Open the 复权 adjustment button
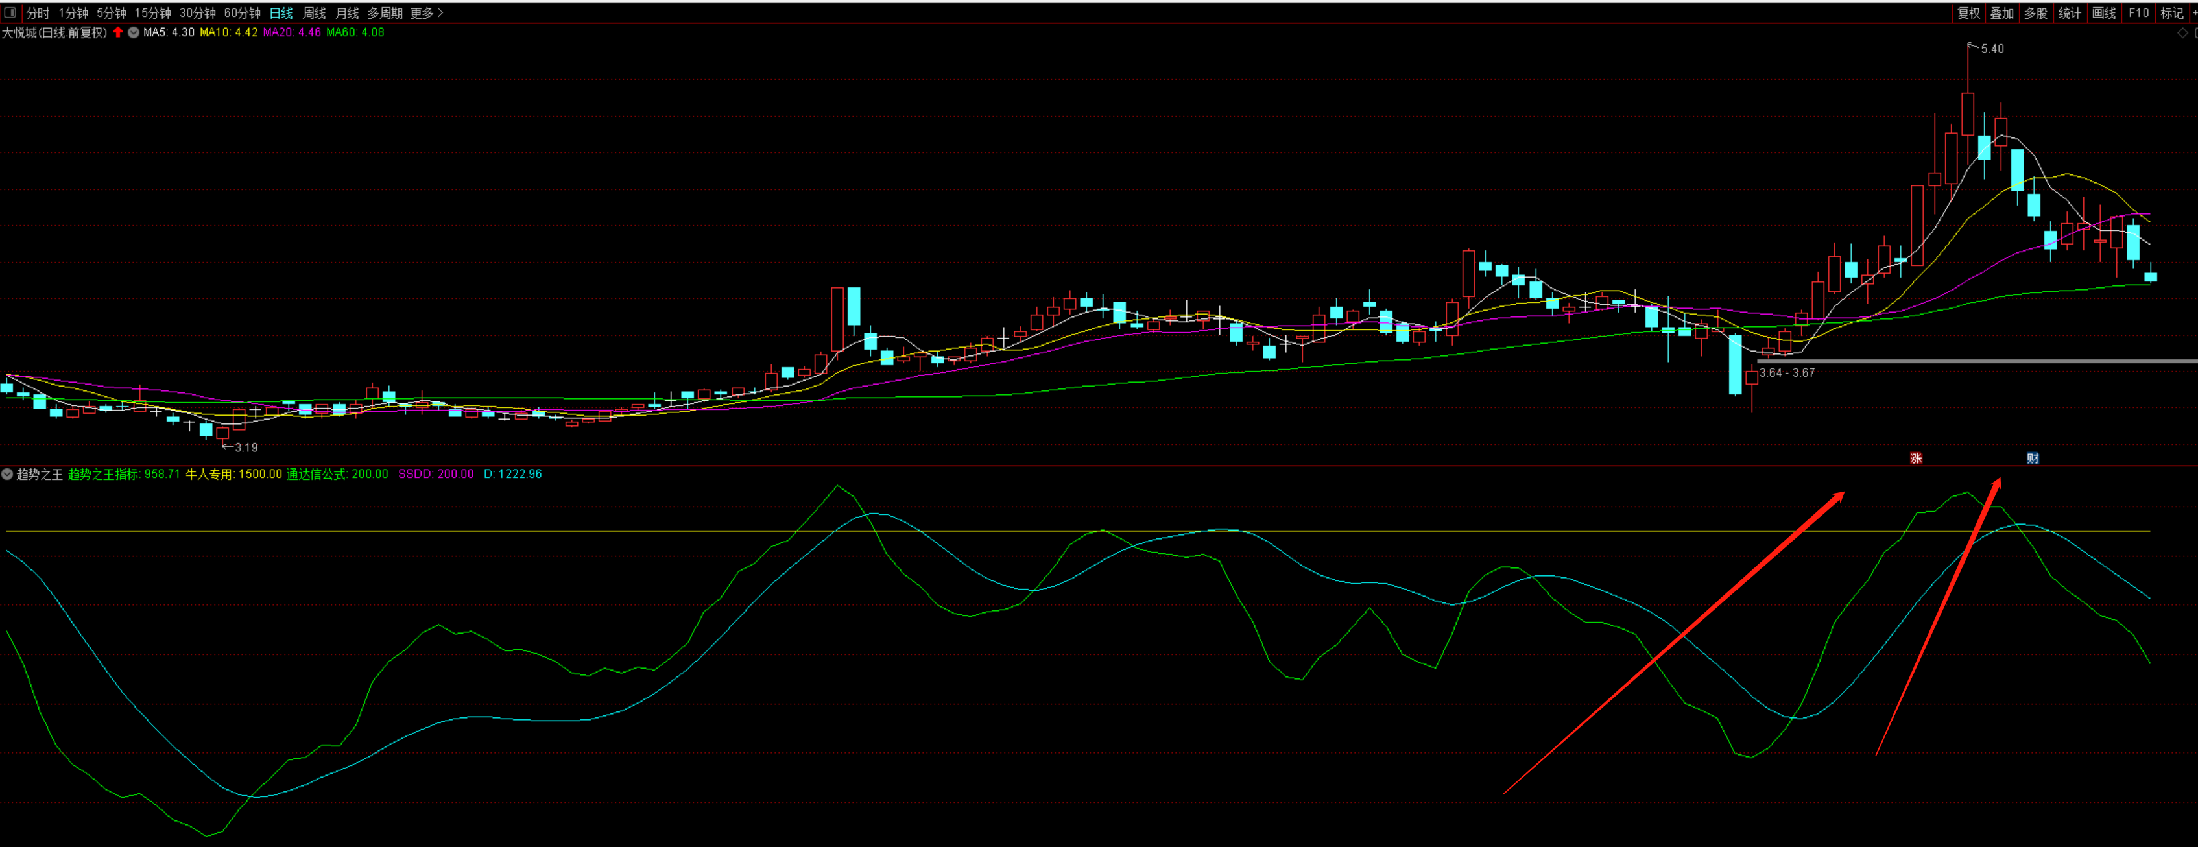This screenshot has width=2198, height=847. 1968,13
